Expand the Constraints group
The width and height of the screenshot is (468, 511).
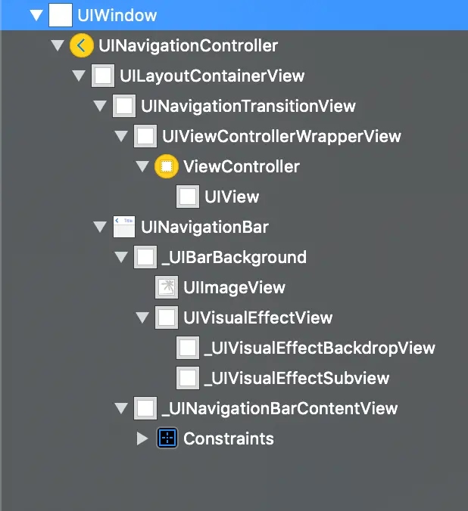(142, 438)
